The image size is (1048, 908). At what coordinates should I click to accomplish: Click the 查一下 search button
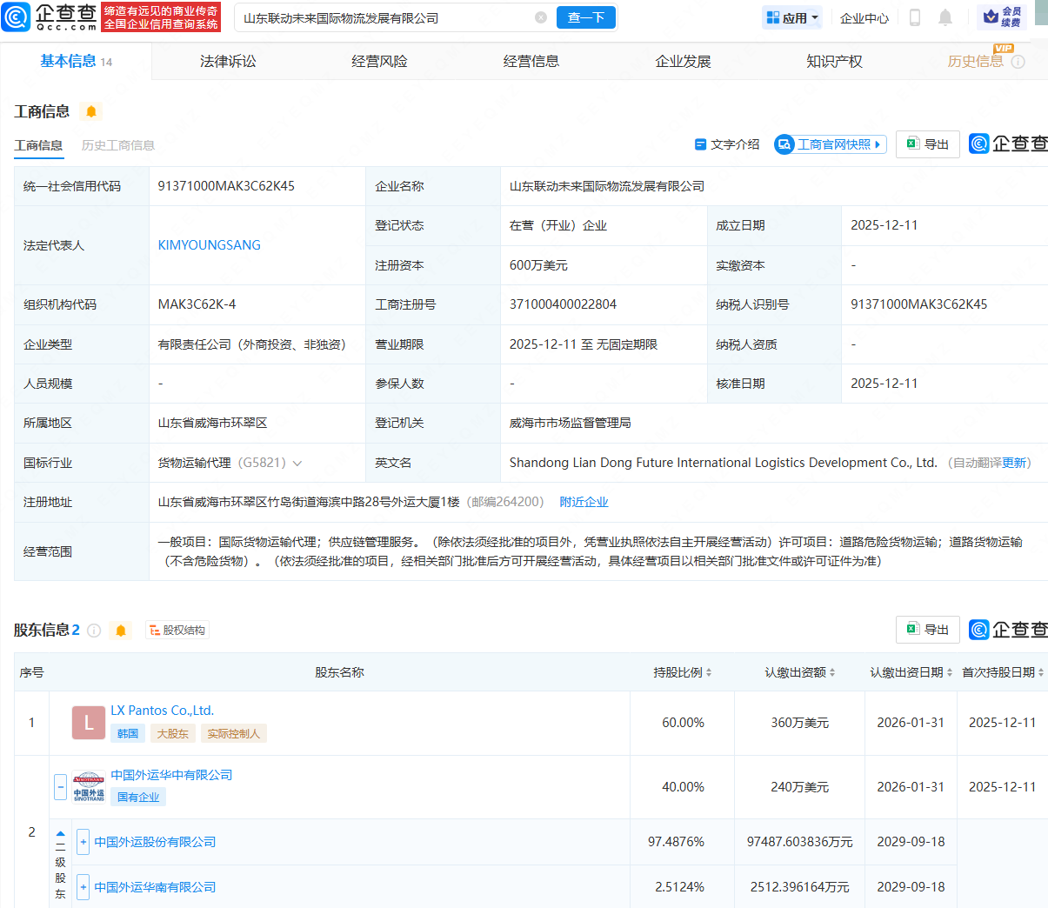pyautogui.click(x=585, y=17)
